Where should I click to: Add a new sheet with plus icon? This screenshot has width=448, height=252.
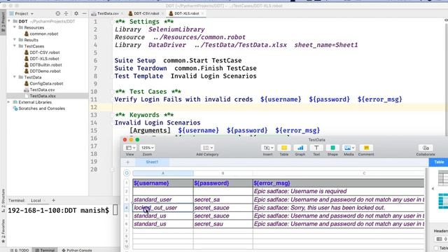[x=127, y=162]
